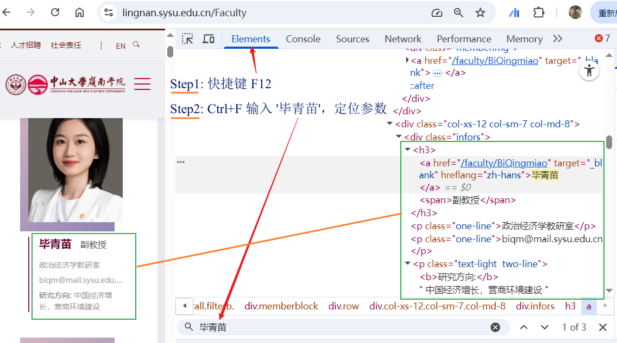Collapse the h3 element node
This screenshot has width=617, height=343.
point(408,150)
